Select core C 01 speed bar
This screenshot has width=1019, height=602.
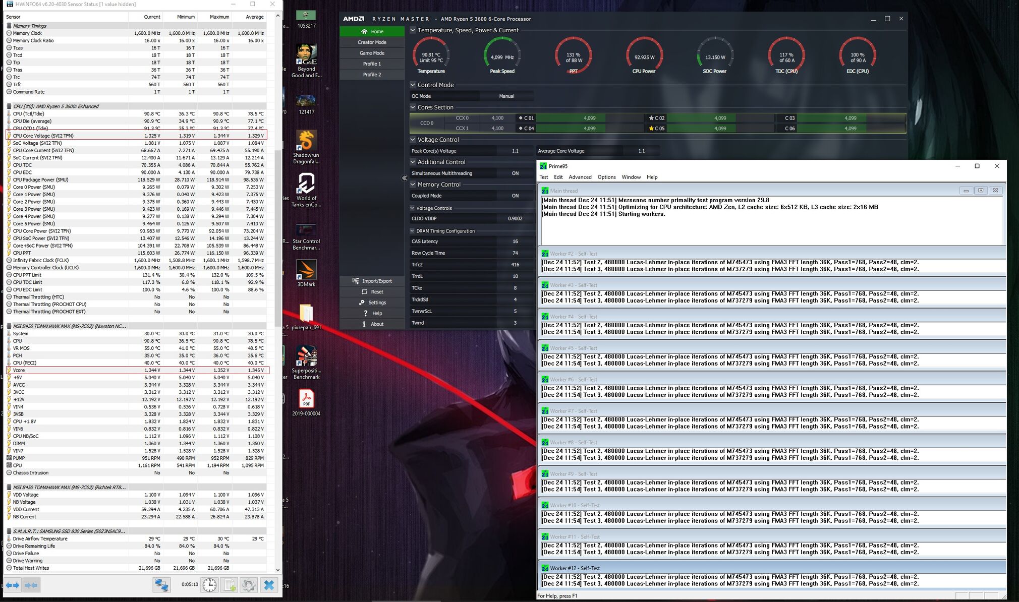589,118
